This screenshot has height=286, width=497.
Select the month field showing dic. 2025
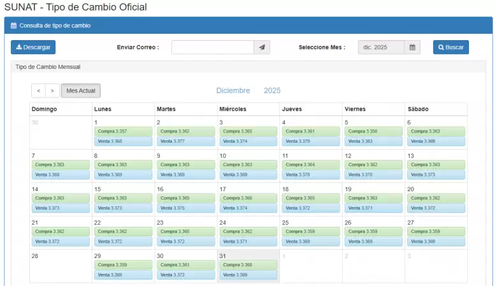click(381, 47)
